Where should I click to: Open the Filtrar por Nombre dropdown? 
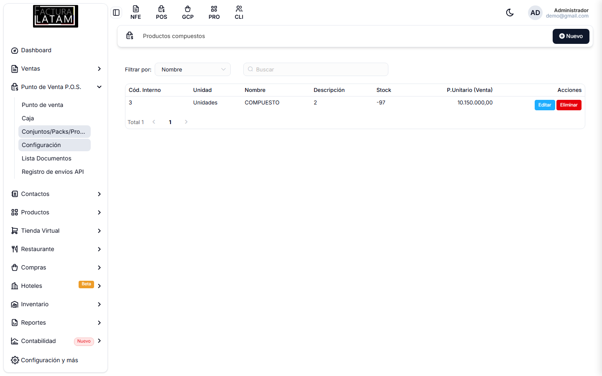(193, 69)
